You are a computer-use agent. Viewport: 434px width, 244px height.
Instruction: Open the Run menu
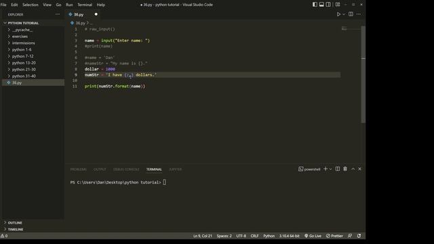(x=69, y=5)
